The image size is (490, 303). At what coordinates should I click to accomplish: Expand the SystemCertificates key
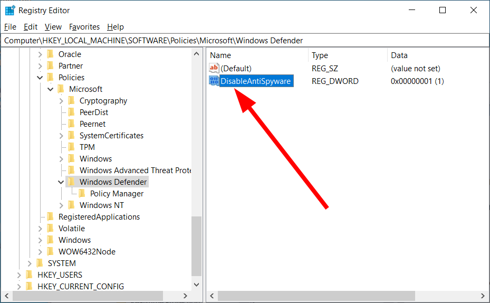click(x=61, y=136)
